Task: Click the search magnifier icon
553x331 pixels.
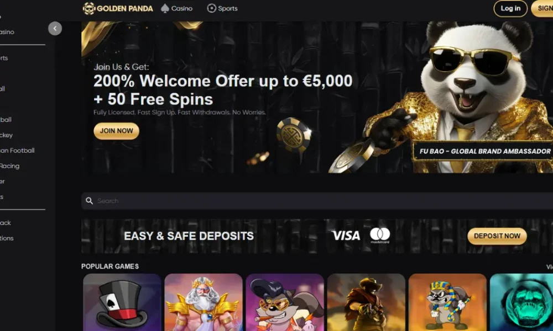Action: (x=89, y=200)
